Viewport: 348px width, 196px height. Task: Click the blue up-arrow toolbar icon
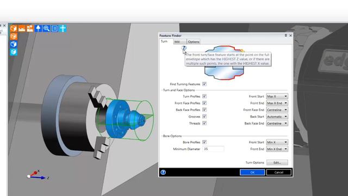(38, 28)
